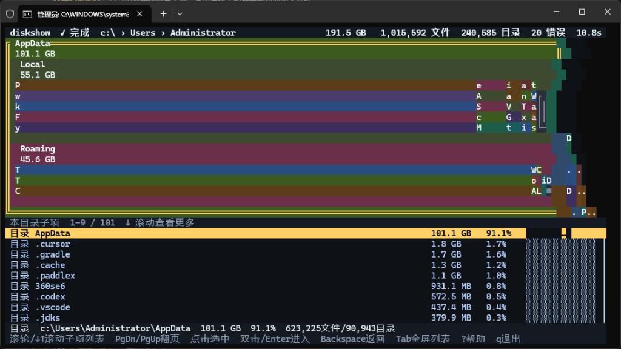Viewport: 621px width, 349px height.
Task: Open the terminal profile dropdown arrow
Action: (x=180, y=14)
